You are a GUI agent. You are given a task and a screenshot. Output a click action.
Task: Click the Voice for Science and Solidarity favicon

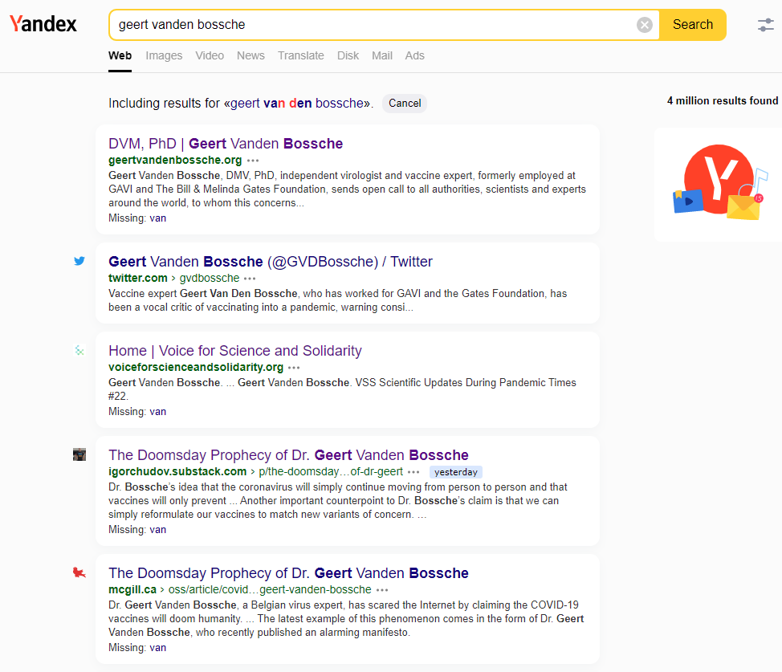click(x=79, y=351)
